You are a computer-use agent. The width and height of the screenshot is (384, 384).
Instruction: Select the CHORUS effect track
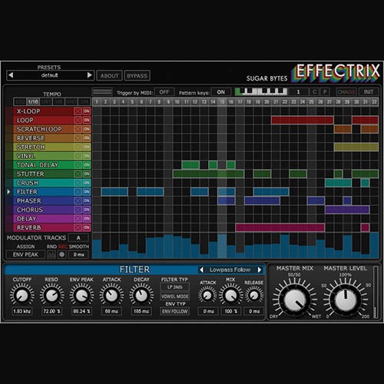44,210
